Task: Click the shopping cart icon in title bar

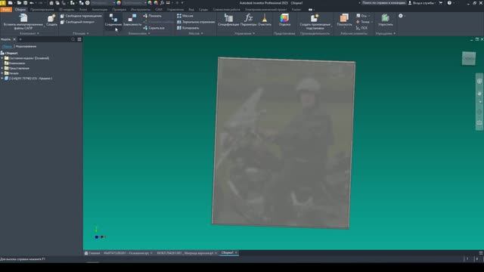Action: pyautogui.click(x=441, y=3)
